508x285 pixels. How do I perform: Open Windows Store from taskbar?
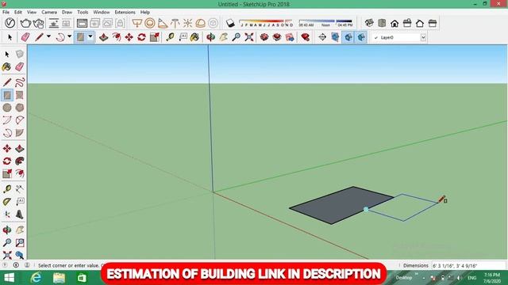point(82,278)
